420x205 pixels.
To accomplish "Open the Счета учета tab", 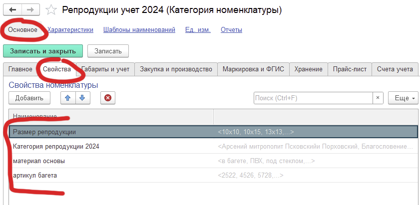I will pyautogui.click(x=395, y=69).
